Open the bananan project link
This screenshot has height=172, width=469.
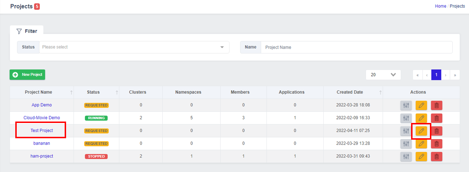[42, 144]
